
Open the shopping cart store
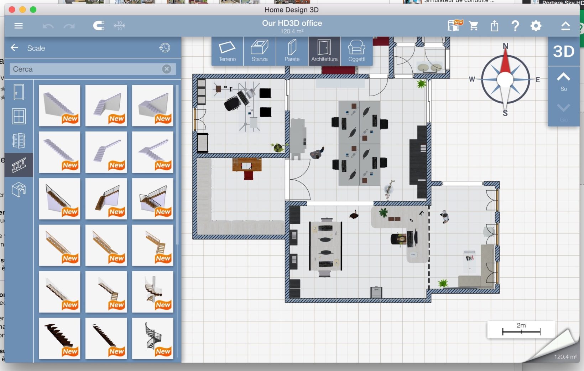[x=474, y=26]
